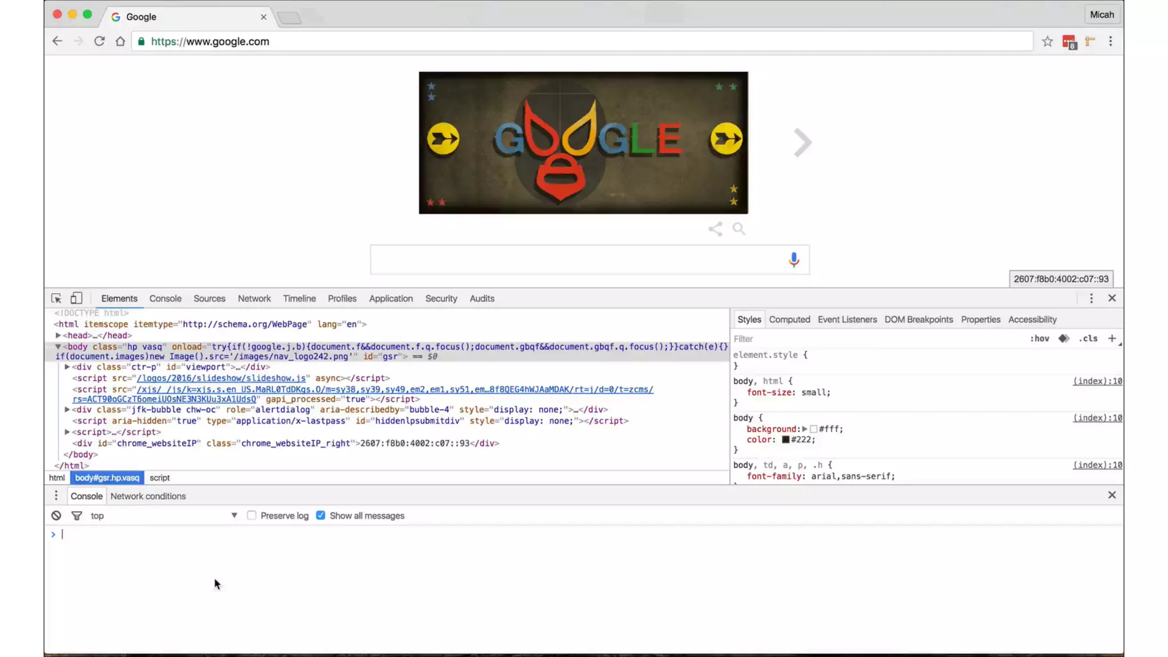Switch to the Network tab

pyautogui.click(x=254, y=298)
